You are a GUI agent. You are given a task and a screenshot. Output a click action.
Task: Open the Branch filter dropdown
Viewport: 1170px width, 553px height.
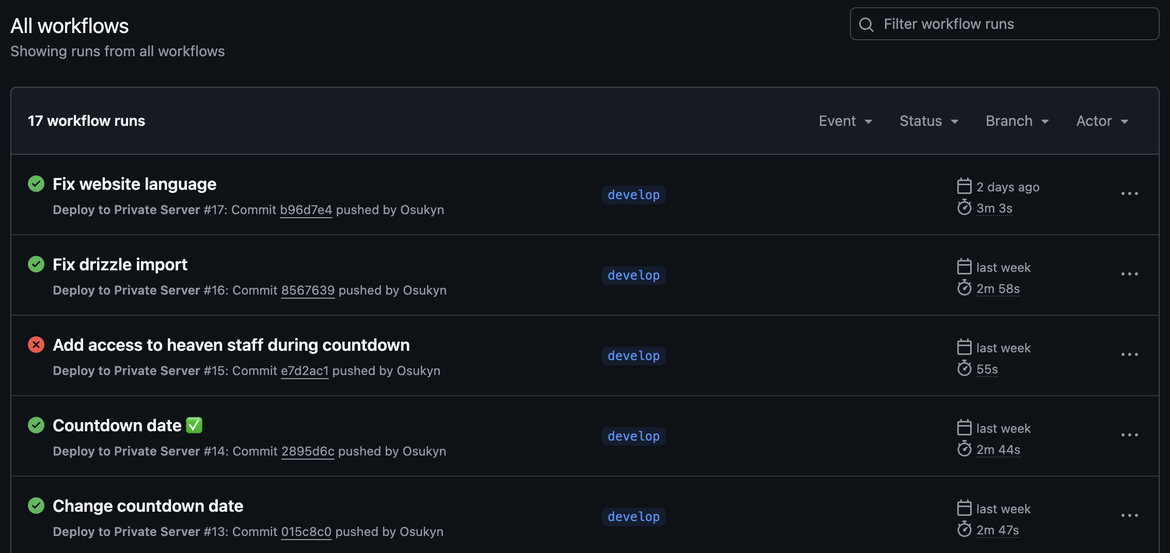pyautogui.click(x=1017, y=121)
